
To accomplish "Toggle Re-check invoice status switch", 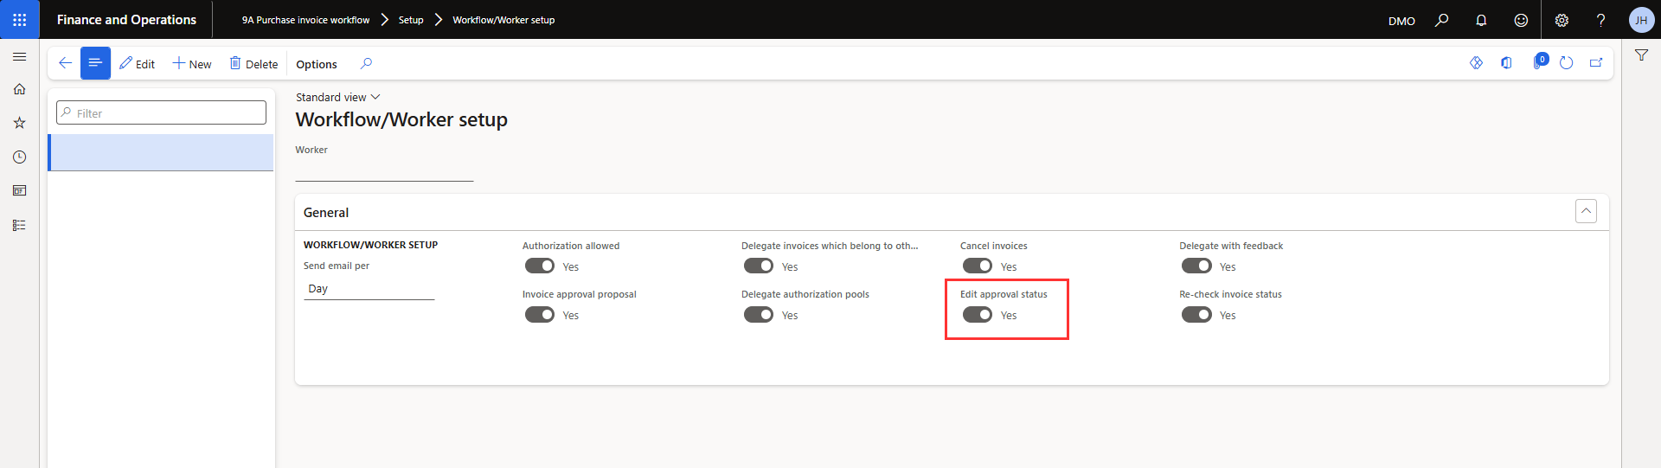I will pos(1196,315).
